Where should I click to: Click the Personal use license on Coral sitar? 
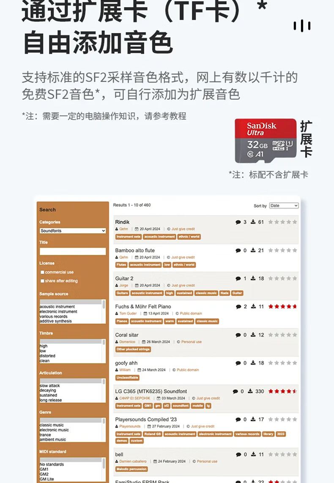pyautogui.click(x=192, y=342)
